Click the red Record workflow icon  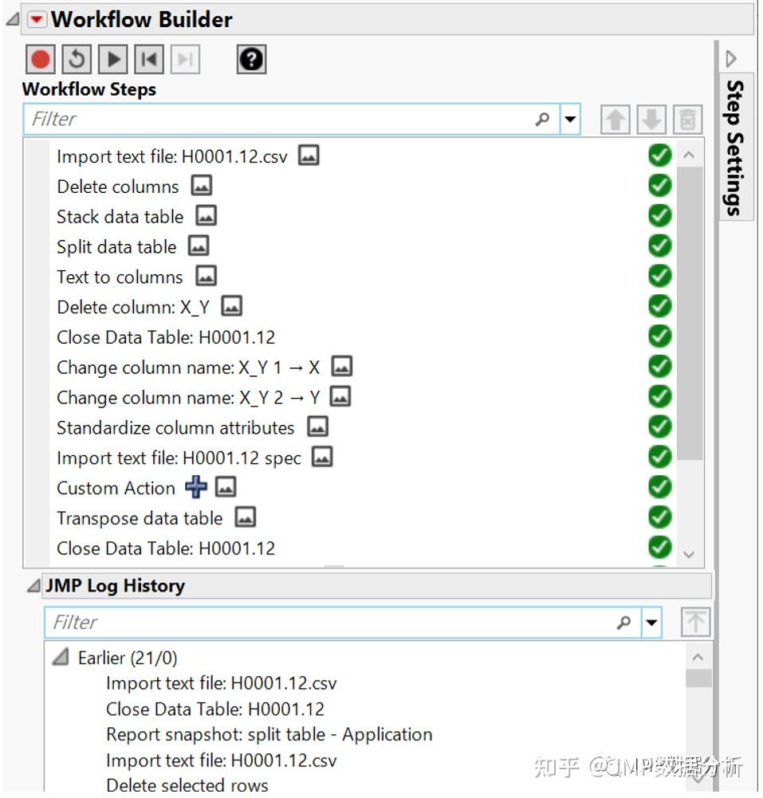point(40,59)
